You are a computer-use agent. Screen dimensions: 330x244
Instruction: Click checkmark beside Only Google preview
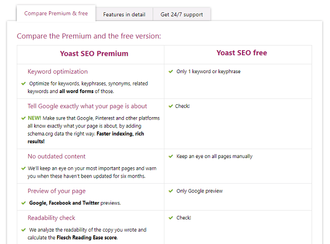click(x=171, y=191)
